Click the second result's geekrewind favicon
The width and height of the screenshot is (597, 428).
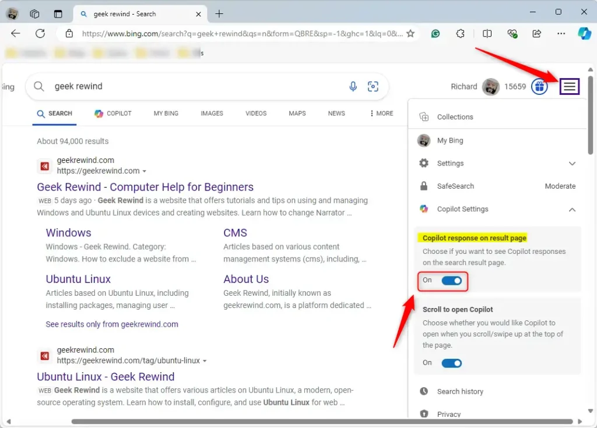pyautogui.click(x=45, y=356)
